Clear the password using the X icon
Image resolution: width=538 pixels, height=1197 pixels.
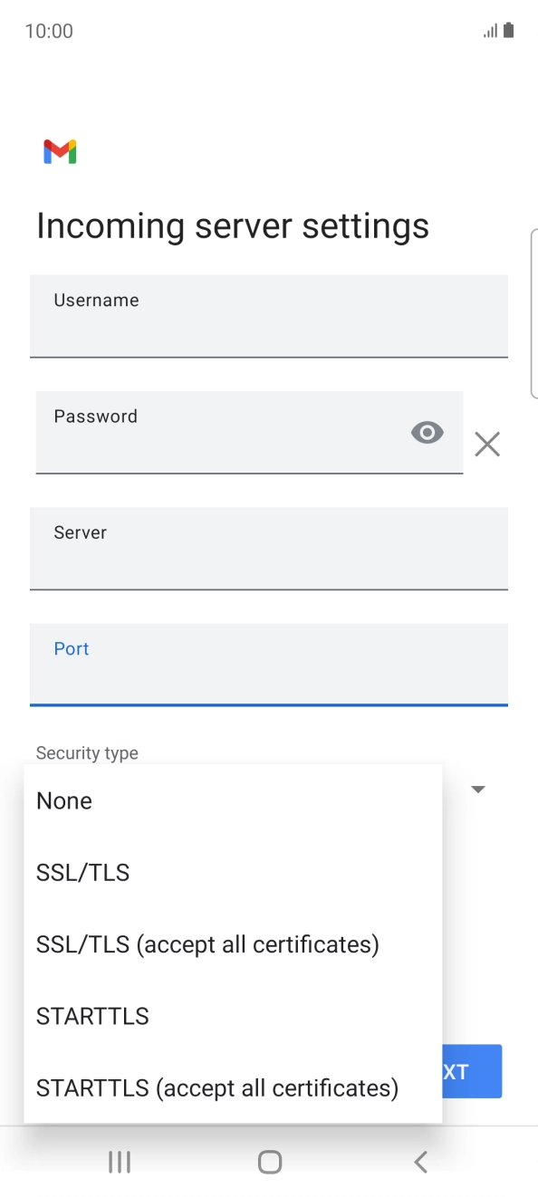click(487, 444)
